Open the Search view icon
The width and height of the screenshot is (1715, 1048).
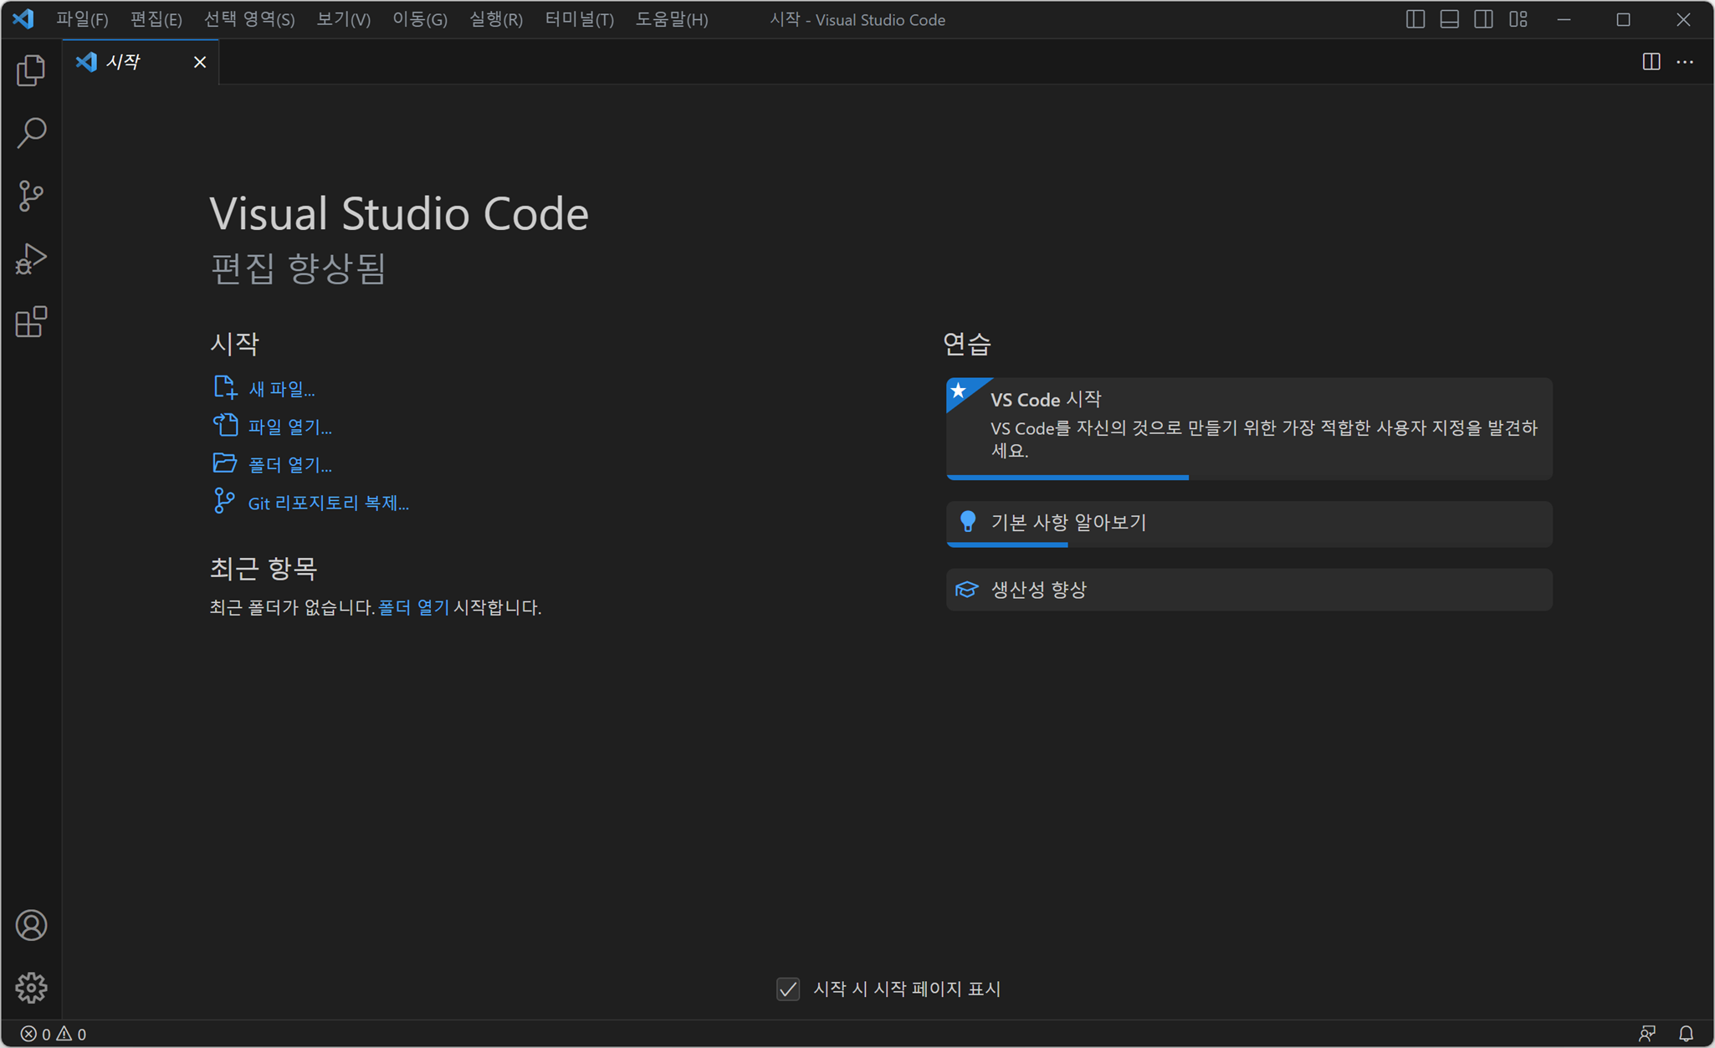pos(31,133)
